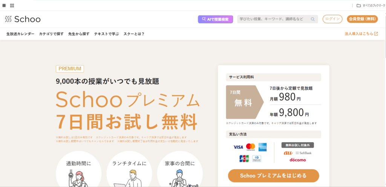This screenshot has width=386, height=187.
Task: Click the American Express logo
Action: 263,147
